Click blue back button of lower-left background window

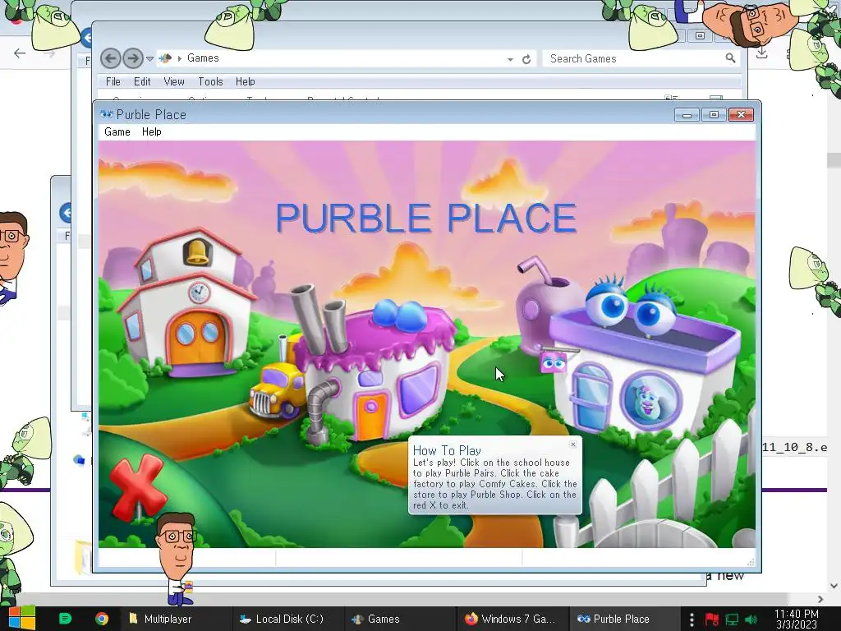(x=67, y=213)
